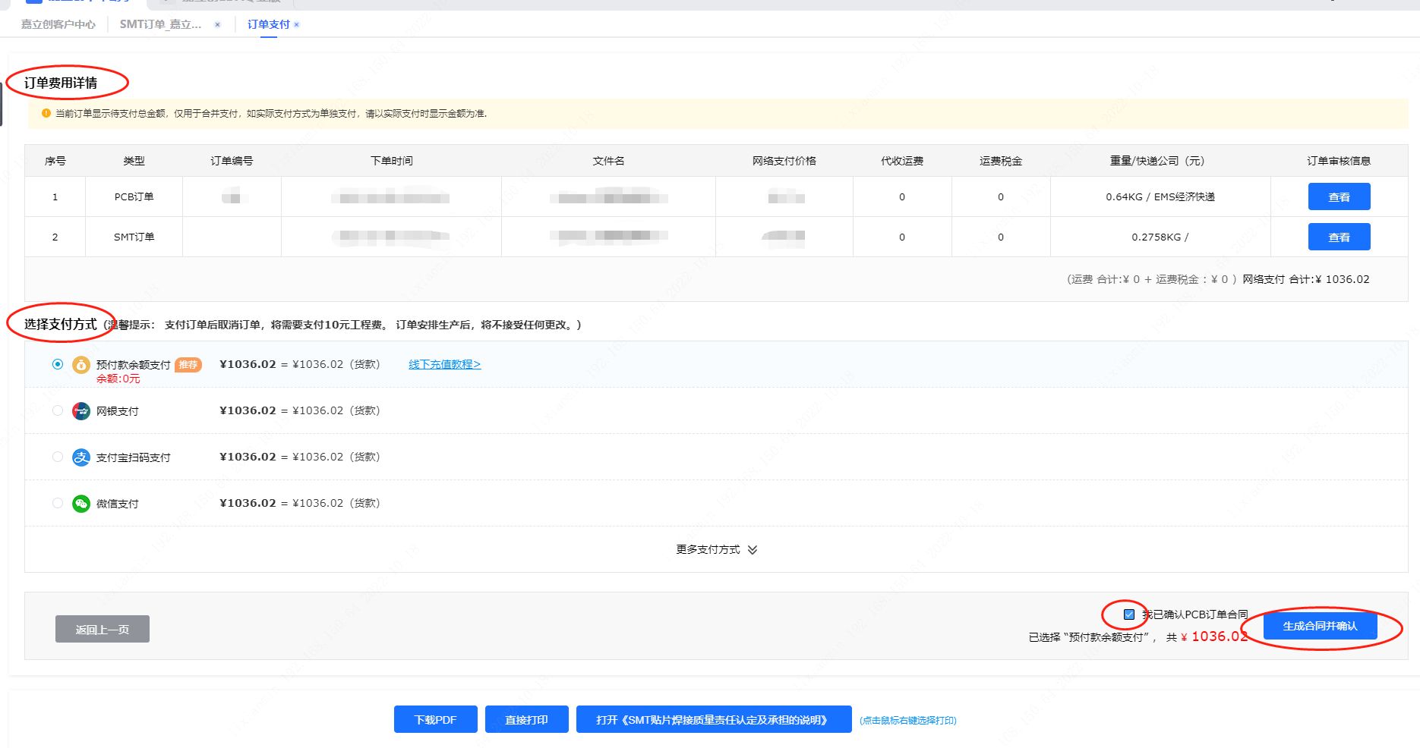Click the WeChat Pay green icon
This screenshot has width=1420, height=748.
pos(81,504)
